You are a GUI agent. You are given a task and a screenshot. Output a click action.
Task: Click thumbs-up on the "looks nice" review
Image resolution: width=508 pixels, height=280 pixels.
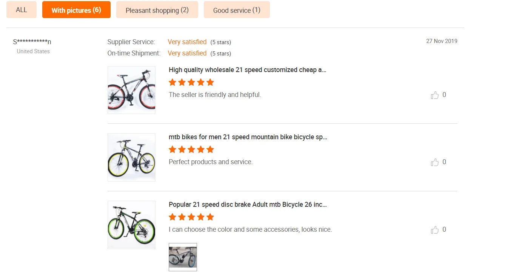[x=435, y=230]
